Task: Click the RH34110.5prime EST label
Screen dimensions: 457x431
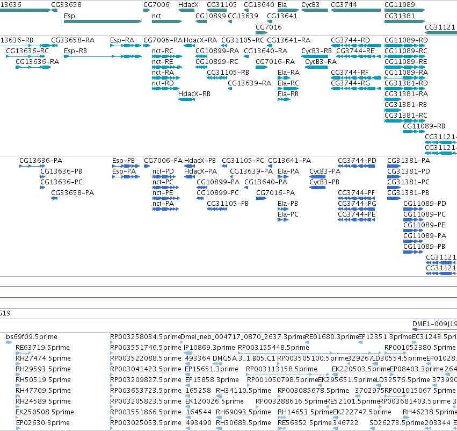Action: coord(243,391)
